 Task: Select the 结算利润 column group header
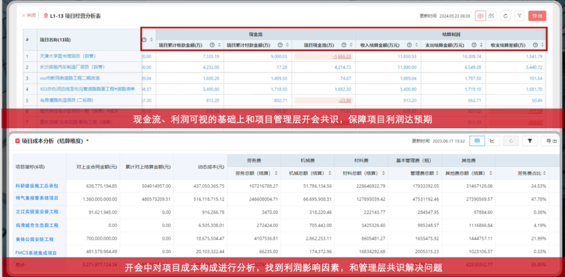pos(451,34)
